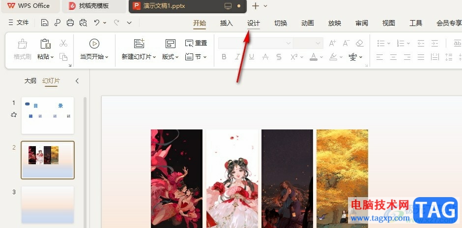The image size is (462, 228).
Task: Click the new tab plus button
Action: pyautogui.click(x=256, y=6)
